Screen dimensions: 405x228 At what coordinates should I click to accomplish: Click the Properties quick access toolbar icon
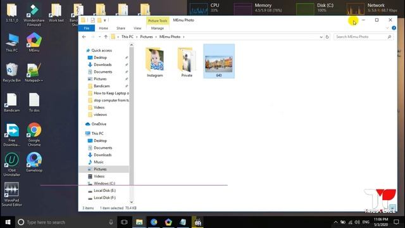92,20
